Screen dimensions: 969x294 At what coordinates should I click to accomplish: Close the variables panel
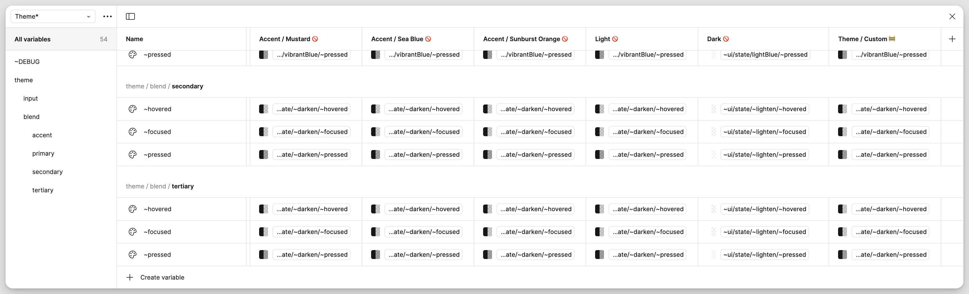pos(952,16)
